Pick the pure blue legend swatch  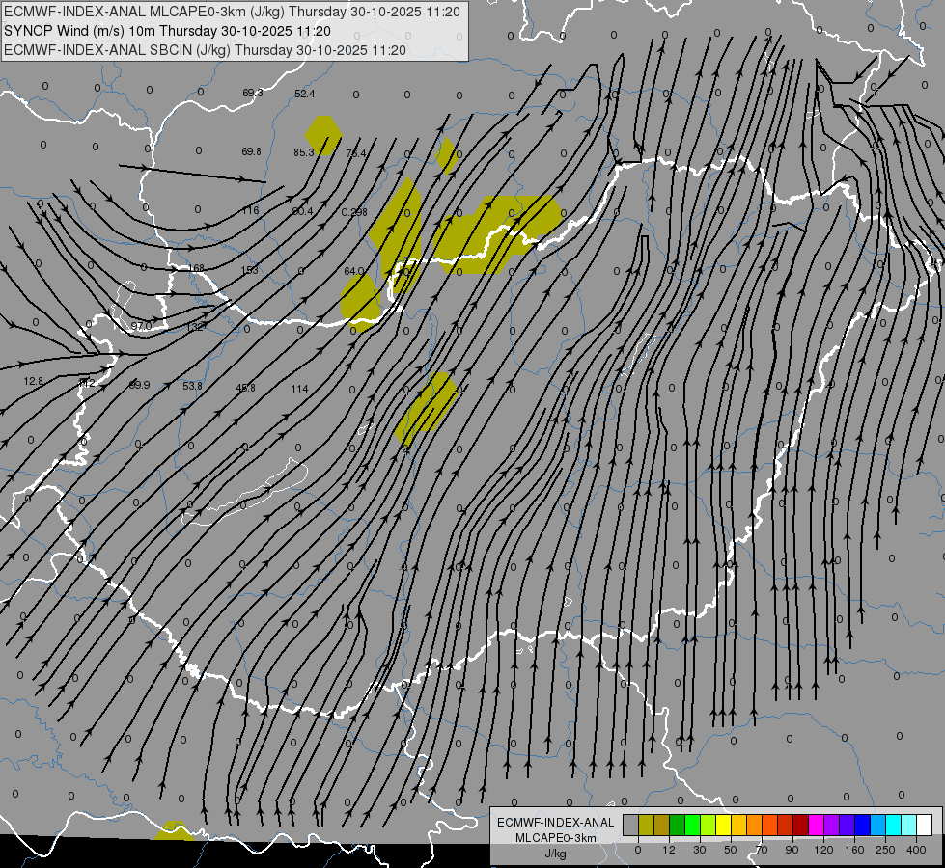click(x=862, y=826)
